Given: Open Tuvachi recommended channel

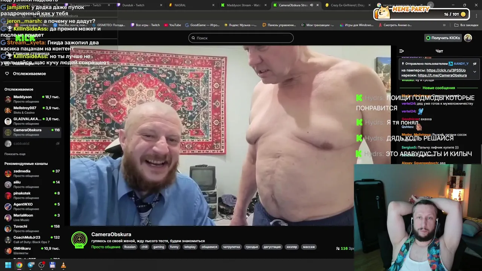Looking at the screenshot, I should point(32,228).
